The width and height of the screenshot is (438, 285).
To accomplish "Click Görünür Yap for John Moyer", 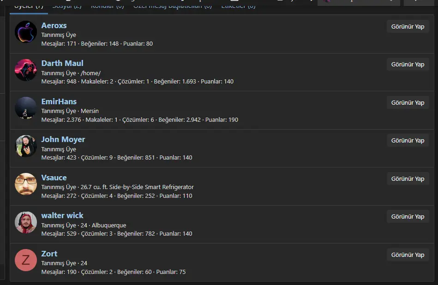I will [x=408, y=141].
